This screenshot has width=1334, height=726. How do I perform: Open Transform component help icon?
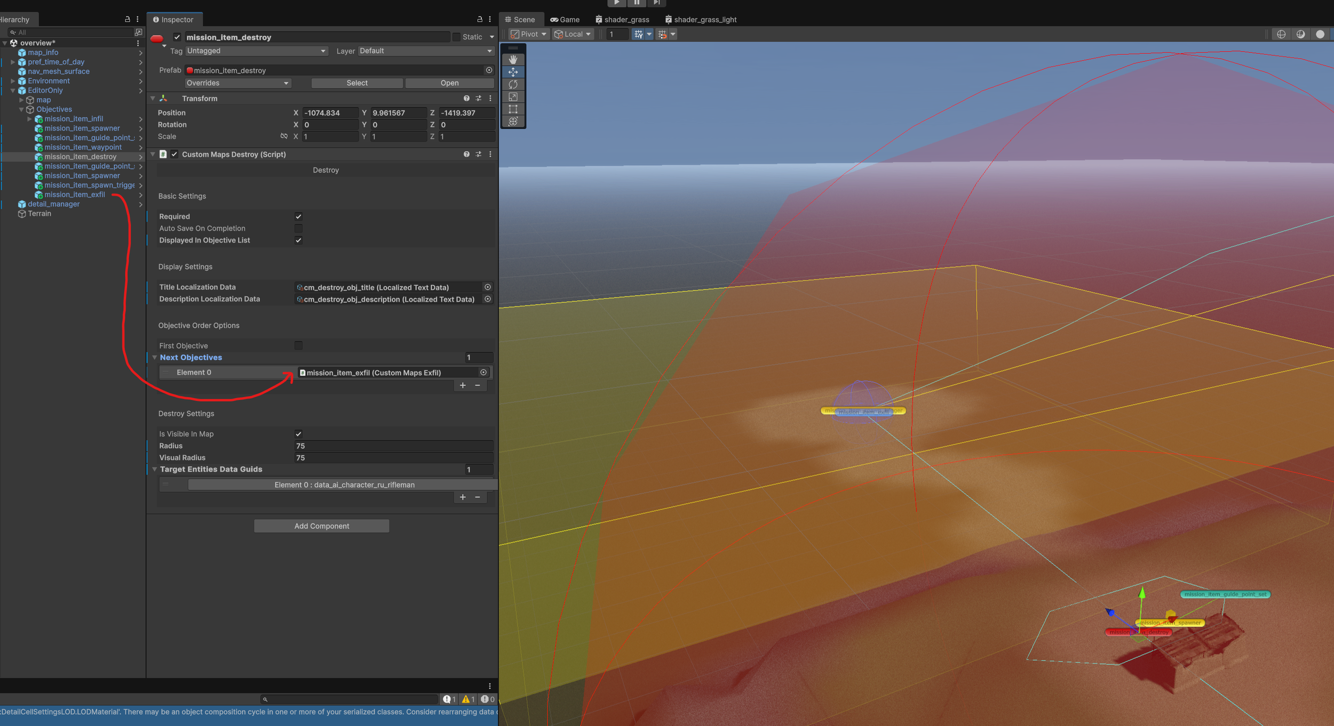466,99
